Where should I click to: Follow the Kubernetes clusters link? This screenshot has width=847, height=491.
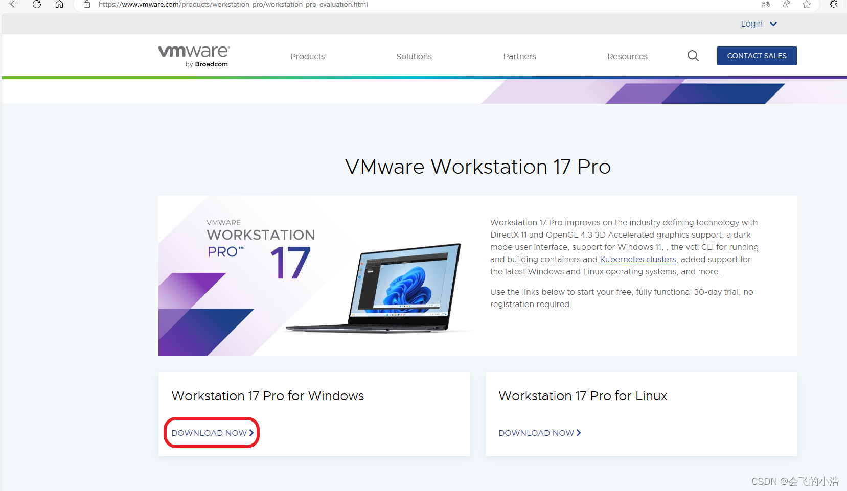(x=638, y=260)
